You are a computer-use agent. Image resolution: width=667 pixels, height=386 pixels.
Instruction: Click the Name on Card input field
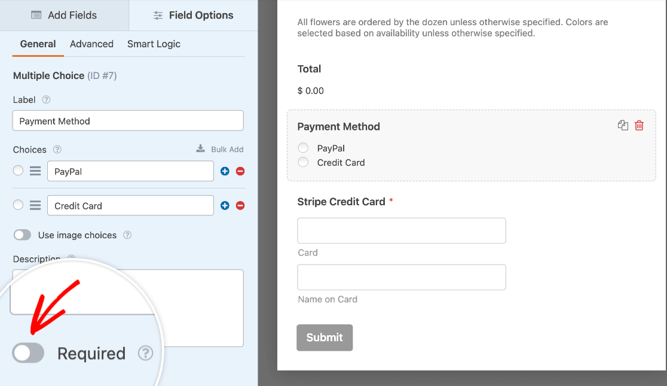[402, 277]
